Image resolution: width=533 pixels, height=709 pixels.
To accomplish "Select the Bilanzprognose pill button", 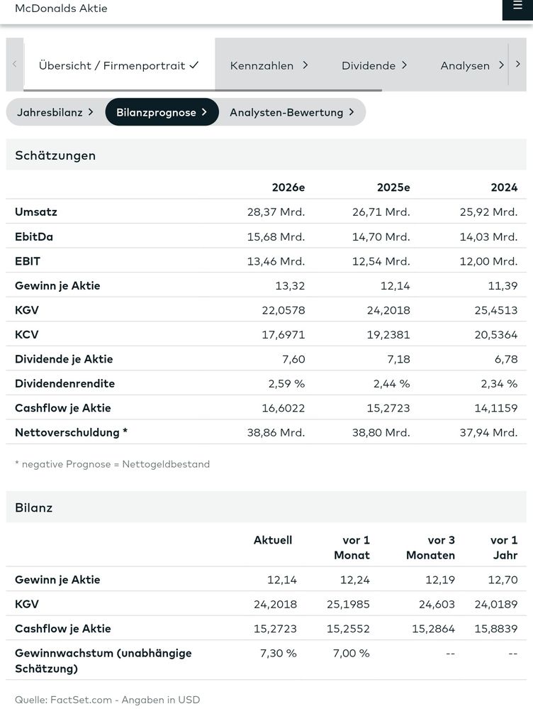I will click(162, 112).
